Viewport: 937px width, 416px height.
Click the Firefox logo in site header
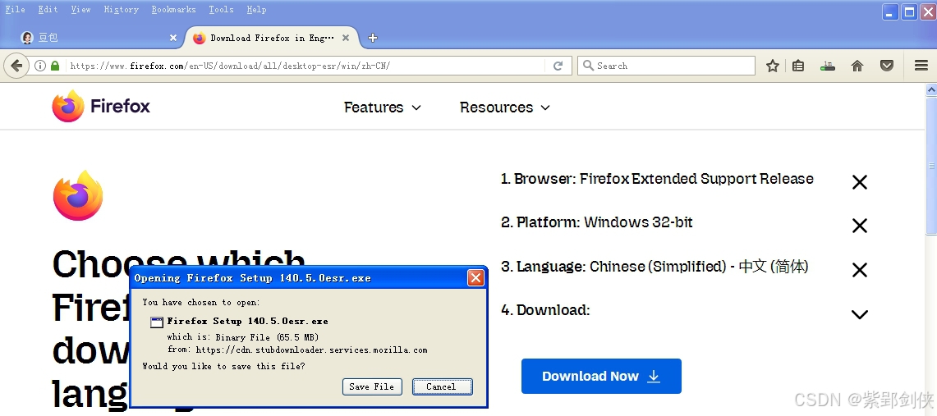click(101, 106)
